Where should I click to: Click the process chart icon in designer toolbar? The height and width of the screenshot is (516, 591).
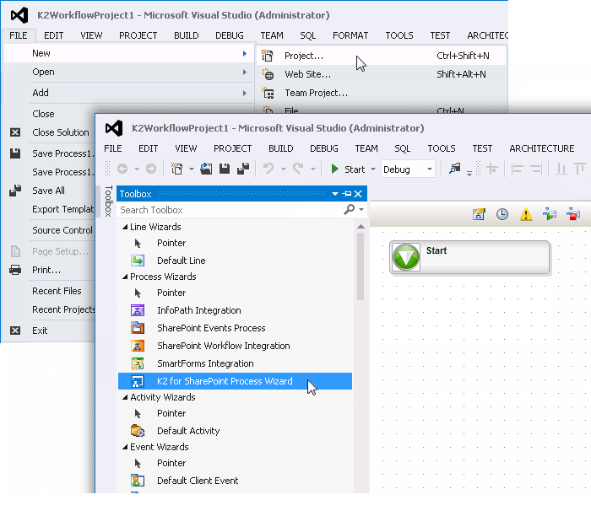point(479,214)
